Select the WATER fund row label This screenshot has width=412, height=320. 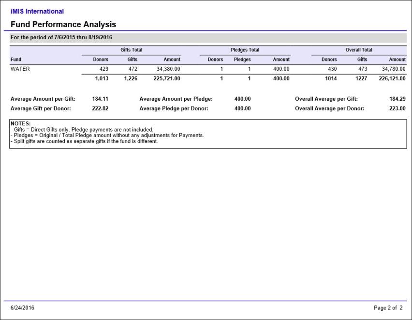click(x=20, y=69)
